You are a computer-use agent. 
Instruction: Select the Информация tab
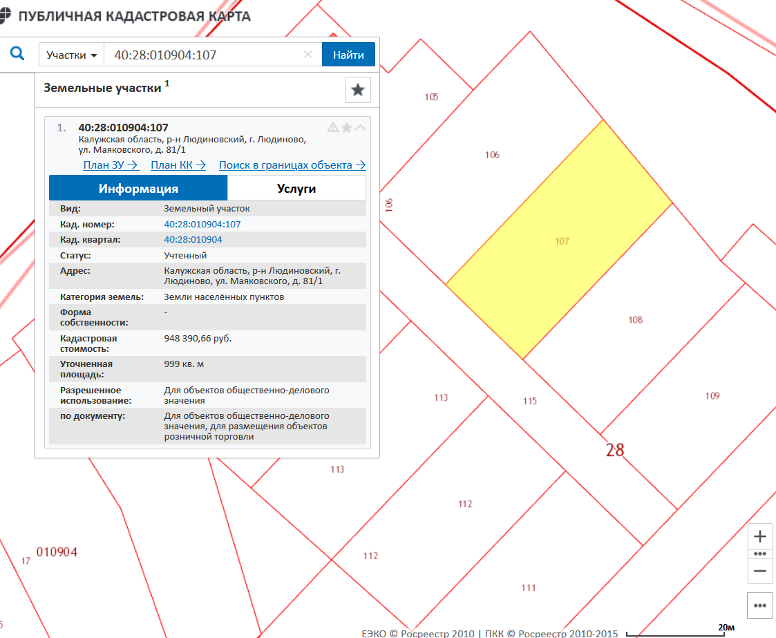coord(138,188)
